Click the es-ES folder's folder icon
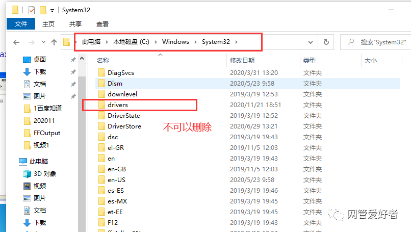Viewport: 411px width, 232px height. point(101,191)
